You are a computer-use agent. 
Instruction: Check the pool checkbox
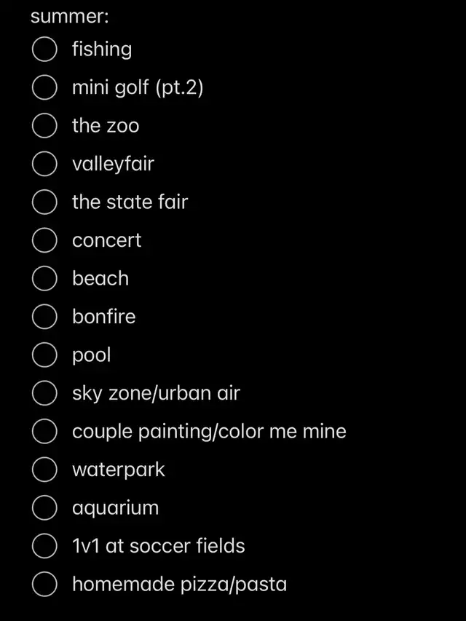44,355
